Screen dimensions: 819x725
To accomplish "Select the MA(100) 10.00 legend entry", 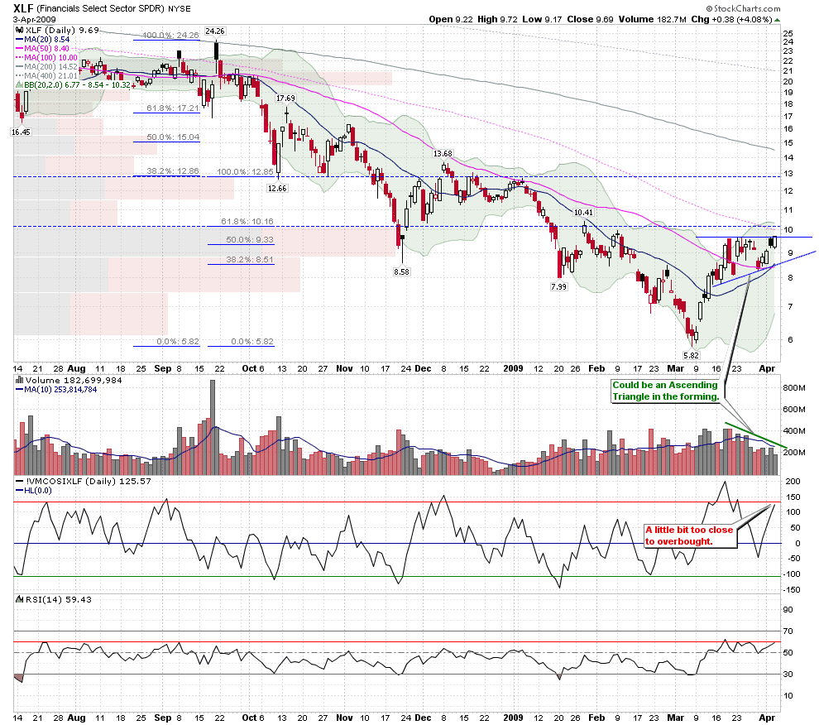I will click(46, 57).
